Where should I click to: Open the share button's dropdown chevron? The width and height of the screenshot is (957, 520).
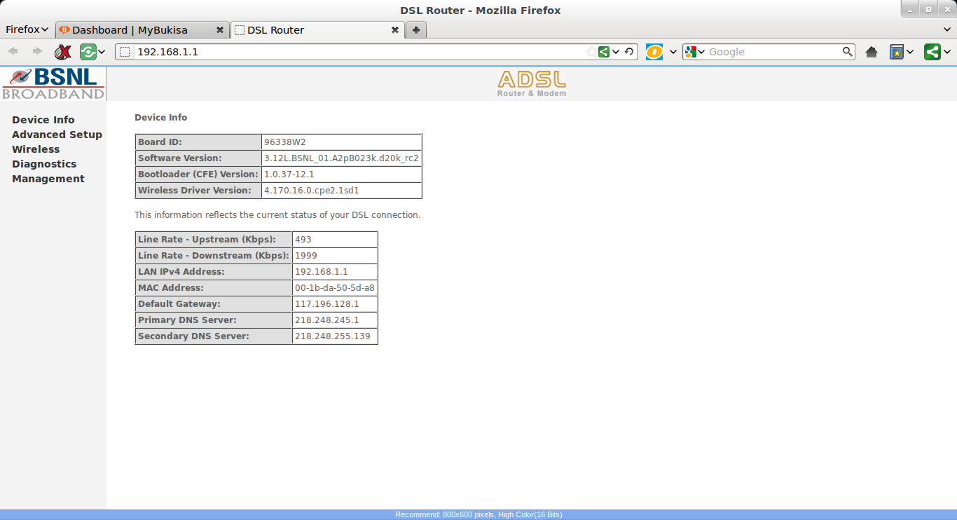pyautogui.click(x=947, y=51)
